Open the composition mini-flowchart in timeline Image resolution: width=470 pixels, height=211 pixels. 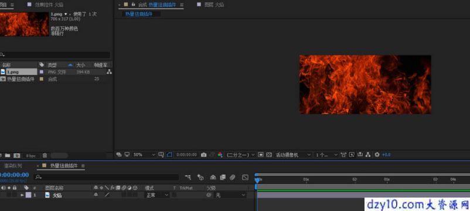coord(188,177)
